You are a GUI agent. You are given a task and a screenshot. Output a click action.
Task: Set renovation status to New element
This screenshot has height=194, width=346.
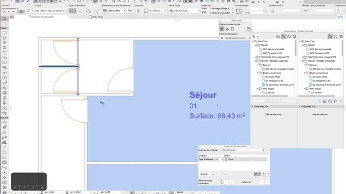tap(232, 29)
